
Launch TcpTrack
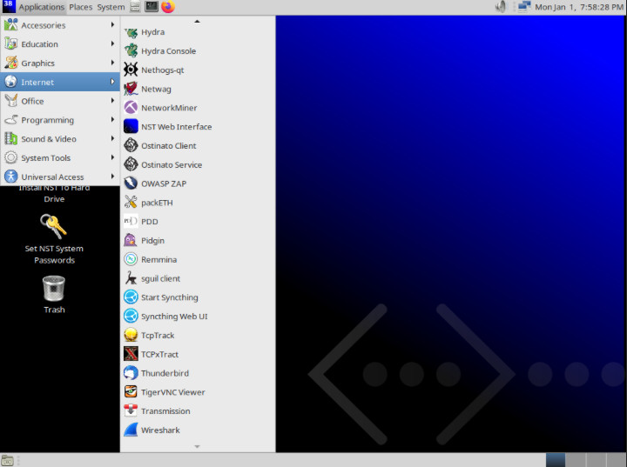click(198, 335)
